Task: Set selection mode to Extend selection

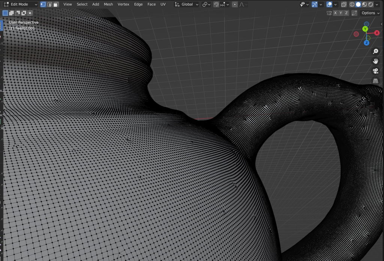Action: click(x=11, y=13)
